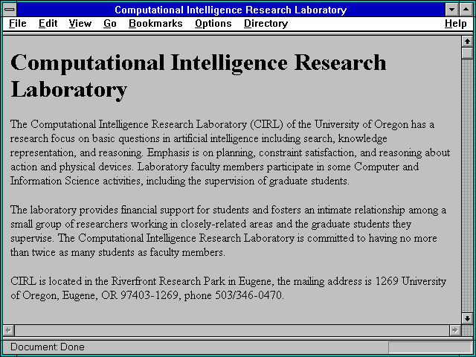Click the vertical scrollbar track below thumb

click(x=467, y=186)
